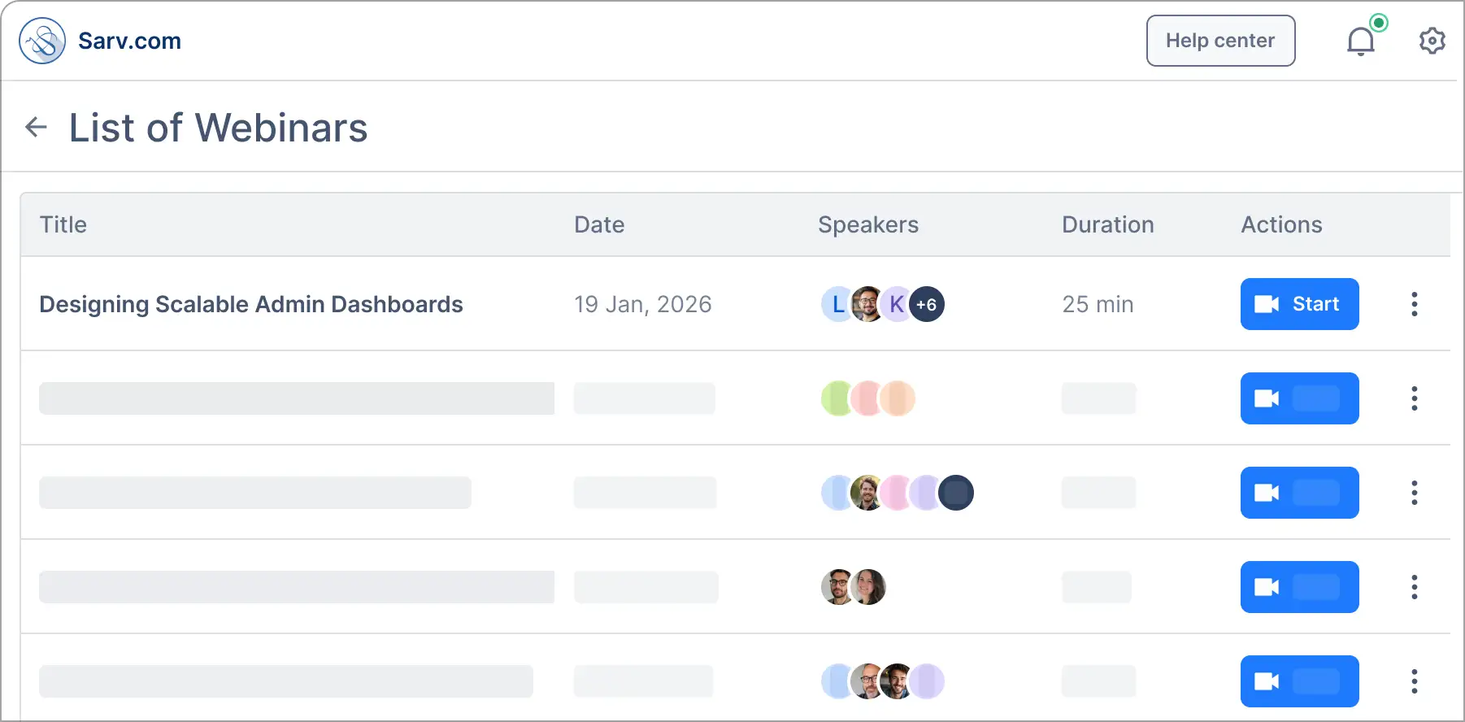
Task: Start the Designing Scalable Admin Dashboards webinar
Action: tap(1299, 304)
